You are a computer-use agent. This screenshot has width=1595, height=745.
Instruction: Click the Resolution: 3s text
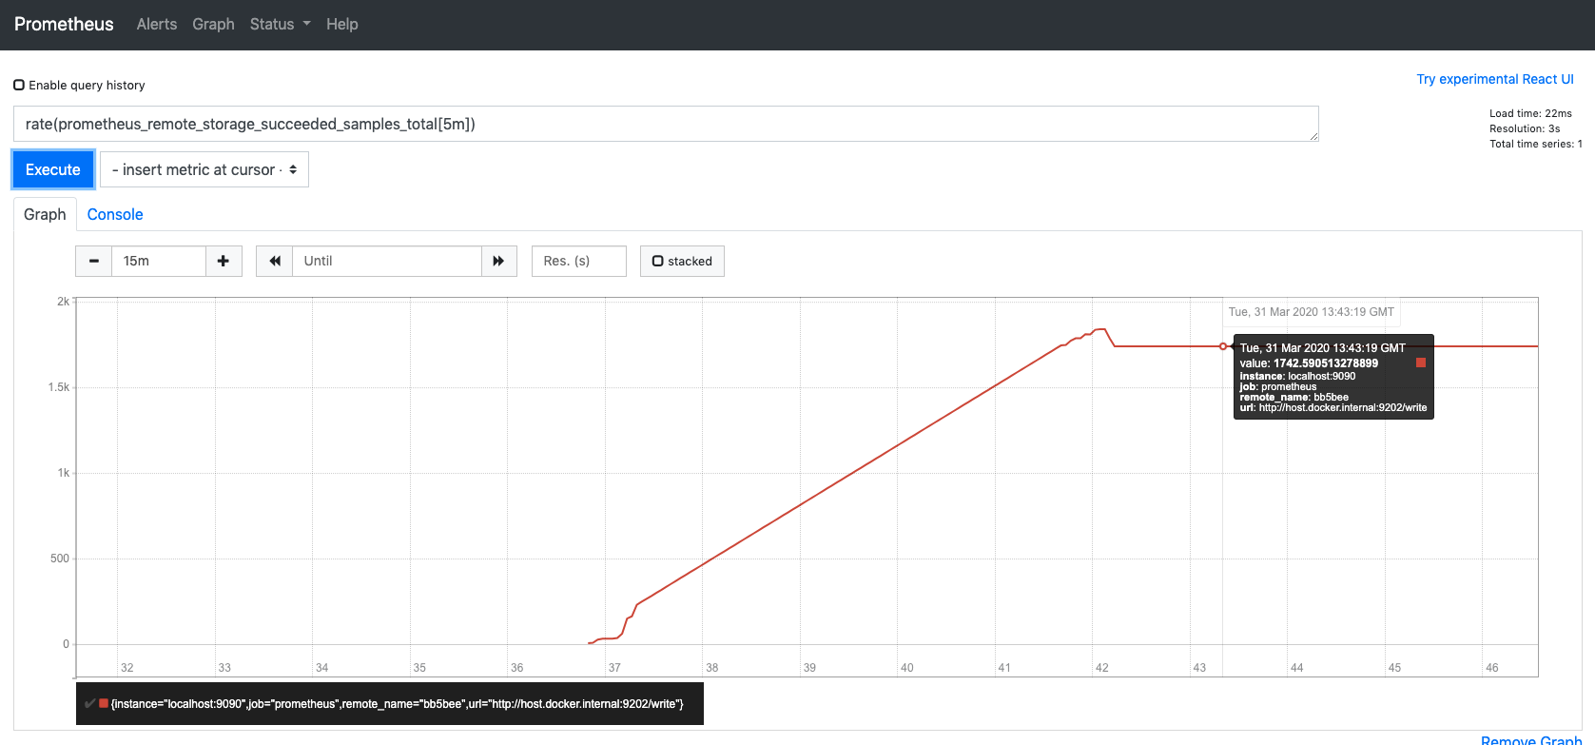coord(1525,128)
